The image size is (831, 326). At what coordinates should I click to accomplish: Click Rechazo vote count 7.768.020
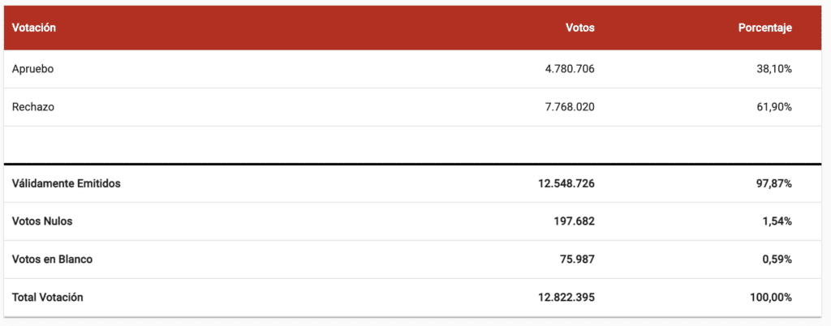[570, 107]
